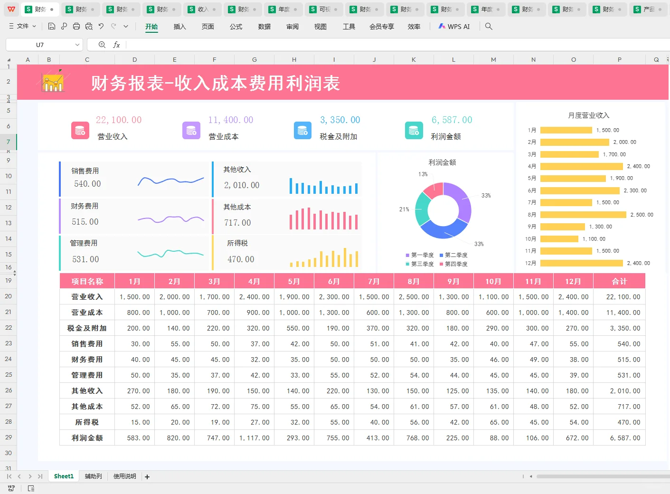The image size is (670, 494).
Task: Click the 利润金额 donut chart
Action: tap(443, 210)
